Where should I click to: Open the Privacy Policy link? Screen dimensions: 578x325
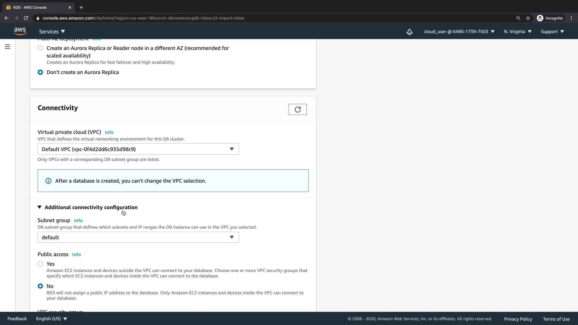coord(518,319)
